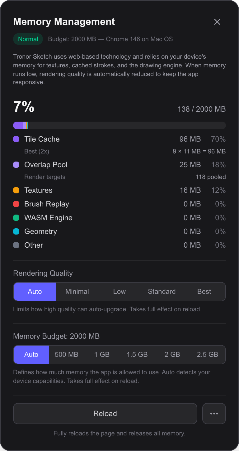The width and height of the screenshot is (239, 451).
Task: Set memory budget to 500 MB
Action: pyautogui.click(x=66, y=355)
